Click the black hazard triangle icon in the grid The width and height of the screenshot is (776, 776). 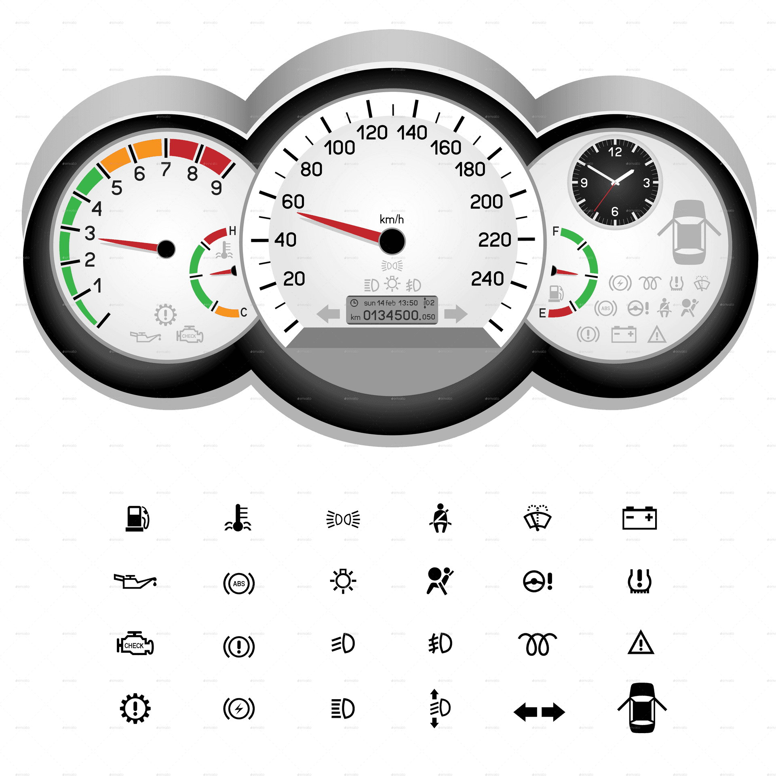641,643
